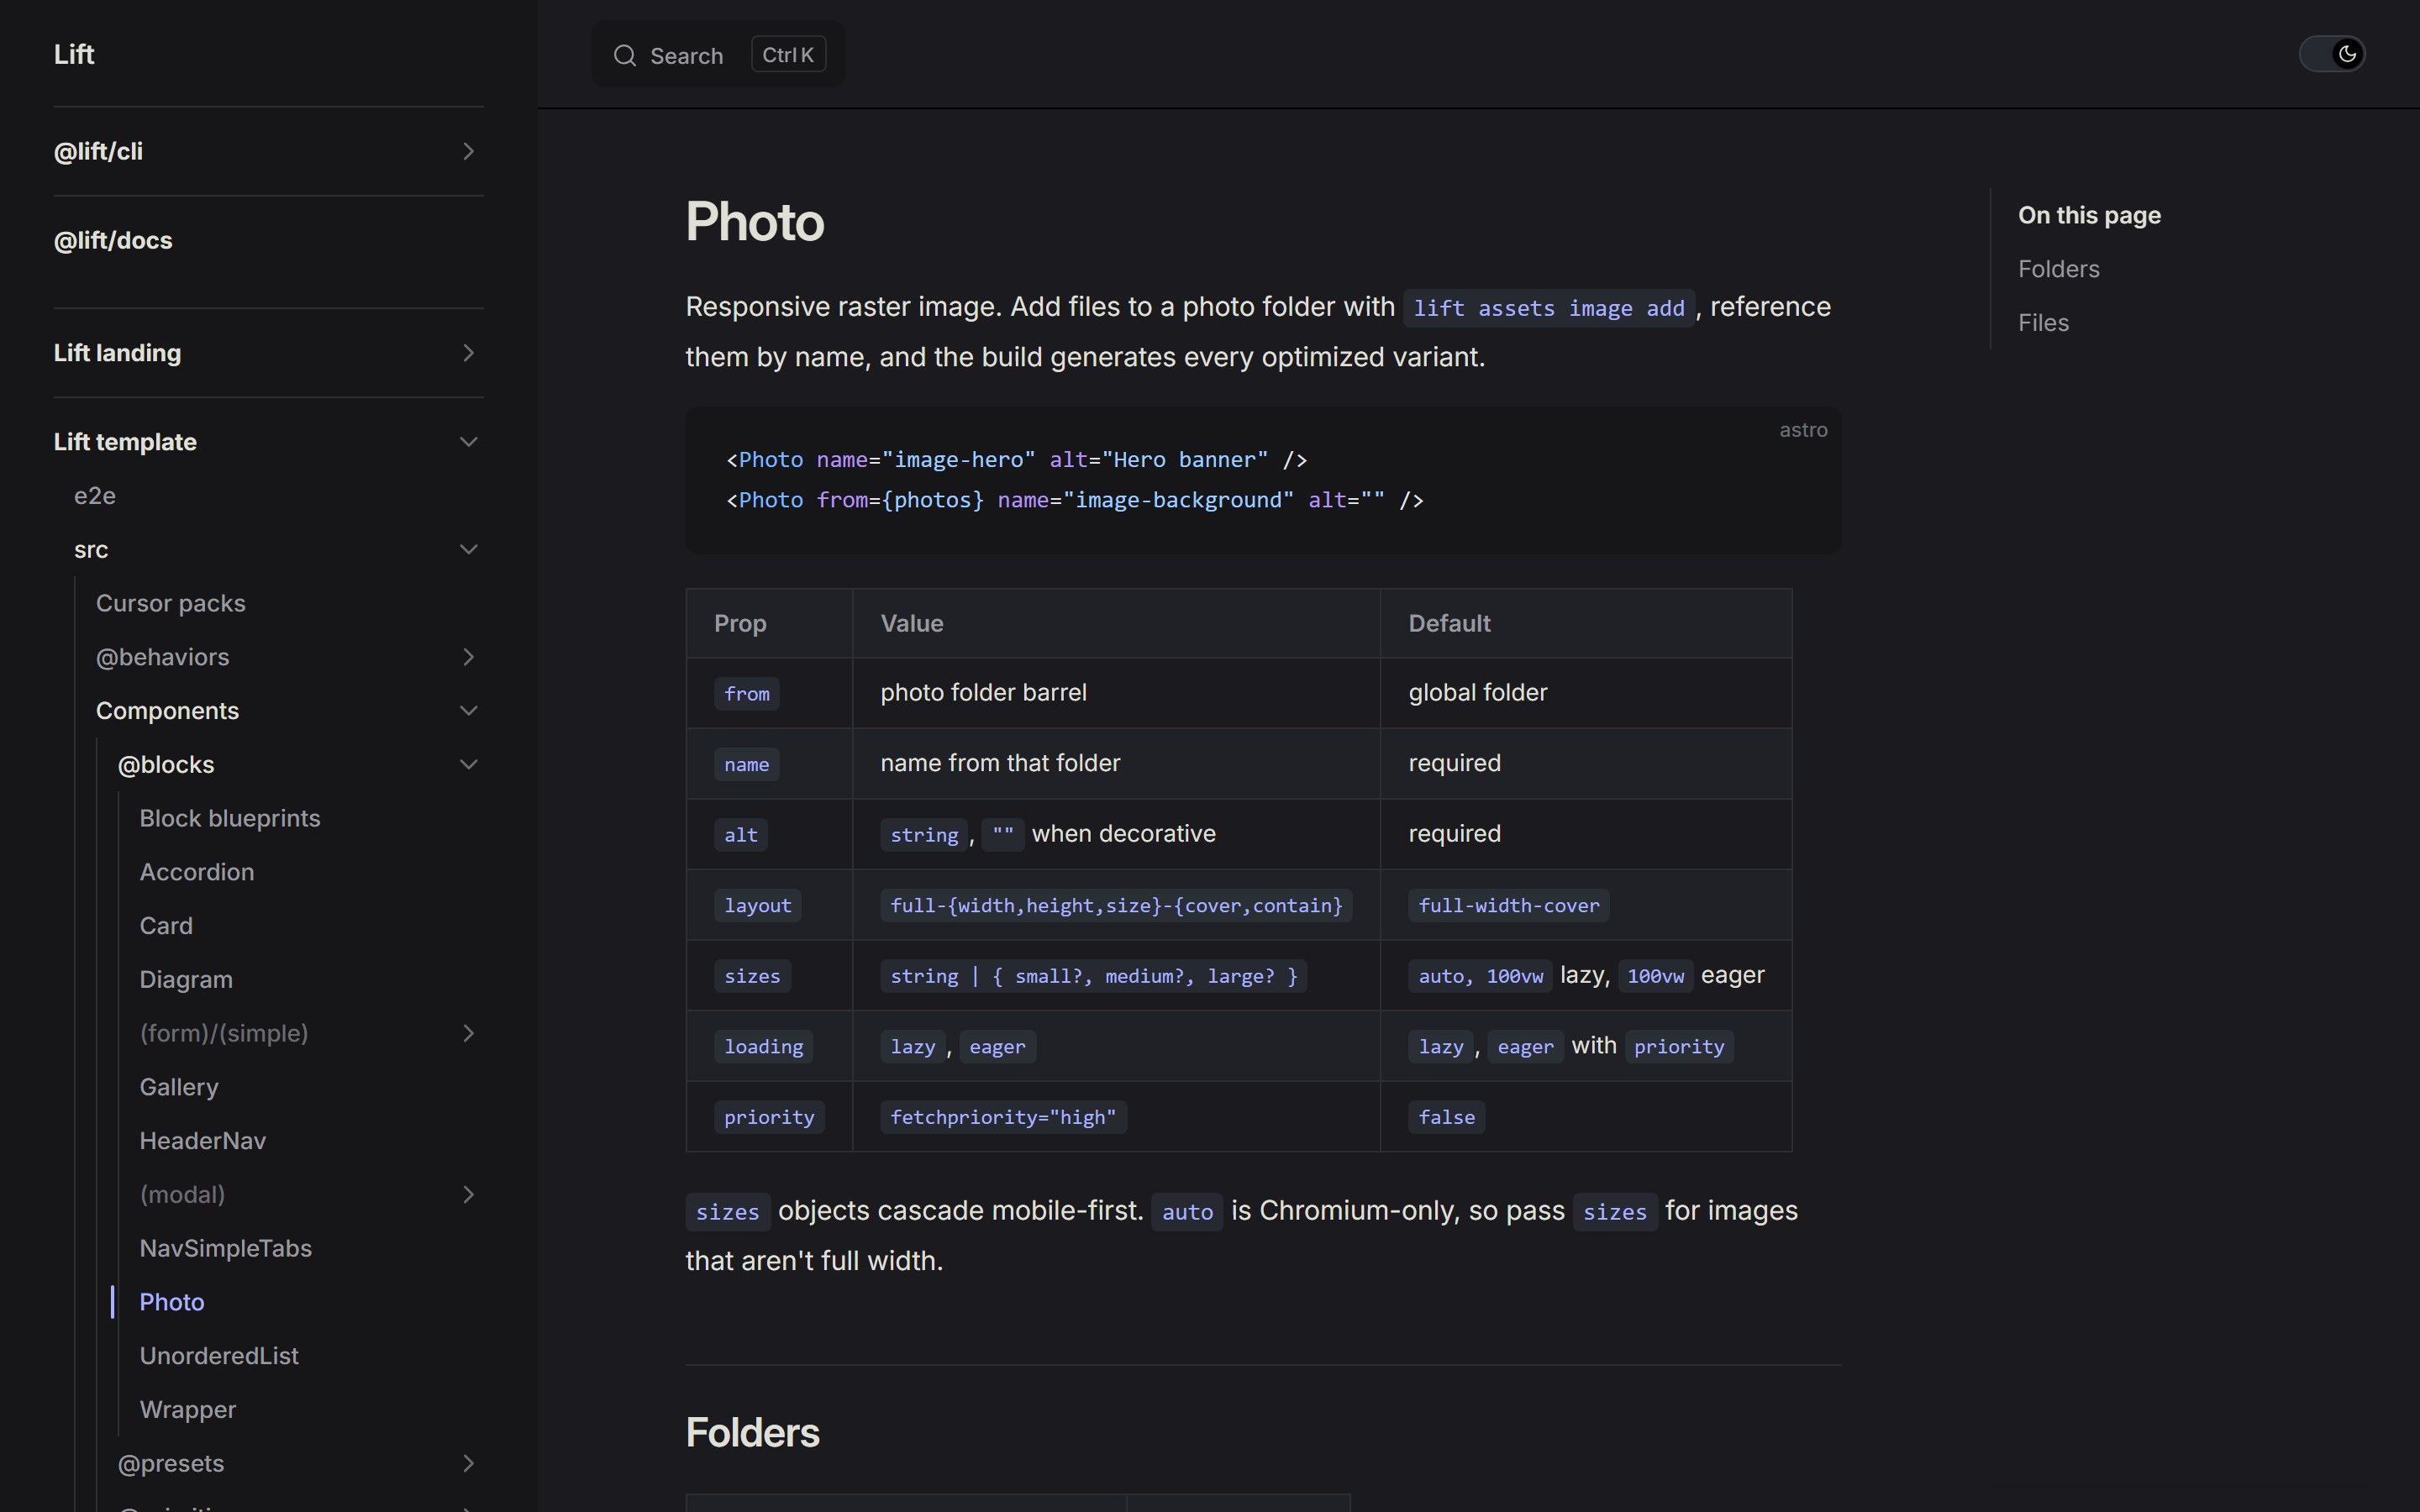Click the Ctrl K shortcut badge

pyautogui.click(x=788, y=55)
